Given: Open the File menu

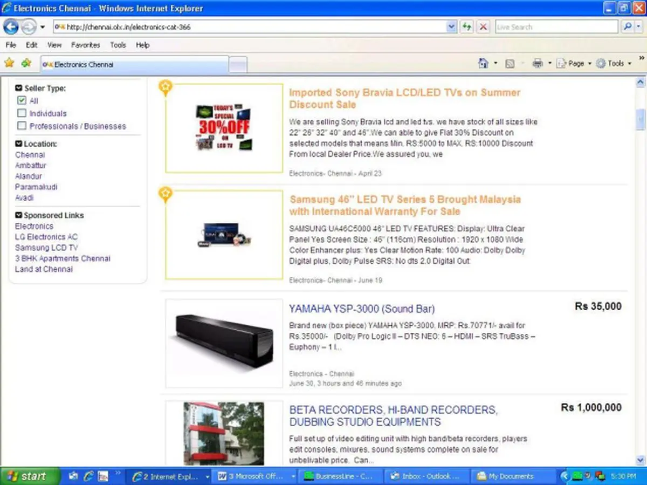Looking at the screenshot, I should tap(11, 45).
